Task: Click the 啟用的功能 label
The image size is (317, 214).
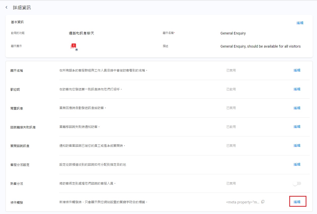Action: coord(18,33)
